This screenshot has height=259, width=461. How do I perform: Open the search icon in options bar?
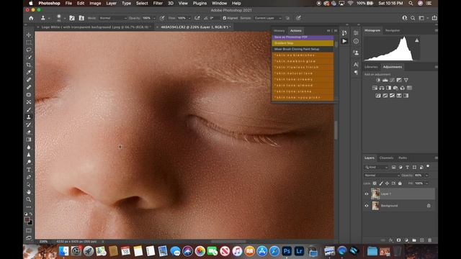pyautogui.click(x=413, y=18)
